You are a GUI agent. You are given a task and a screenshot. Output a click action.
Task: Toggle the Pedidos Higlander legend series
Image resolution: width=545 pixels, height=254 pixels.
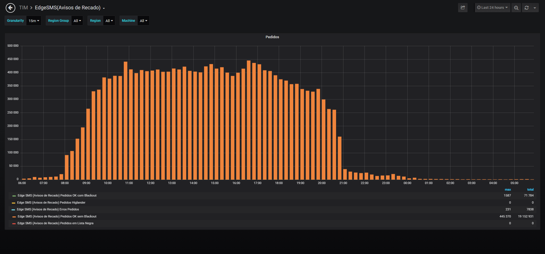(x=51, y=203)
